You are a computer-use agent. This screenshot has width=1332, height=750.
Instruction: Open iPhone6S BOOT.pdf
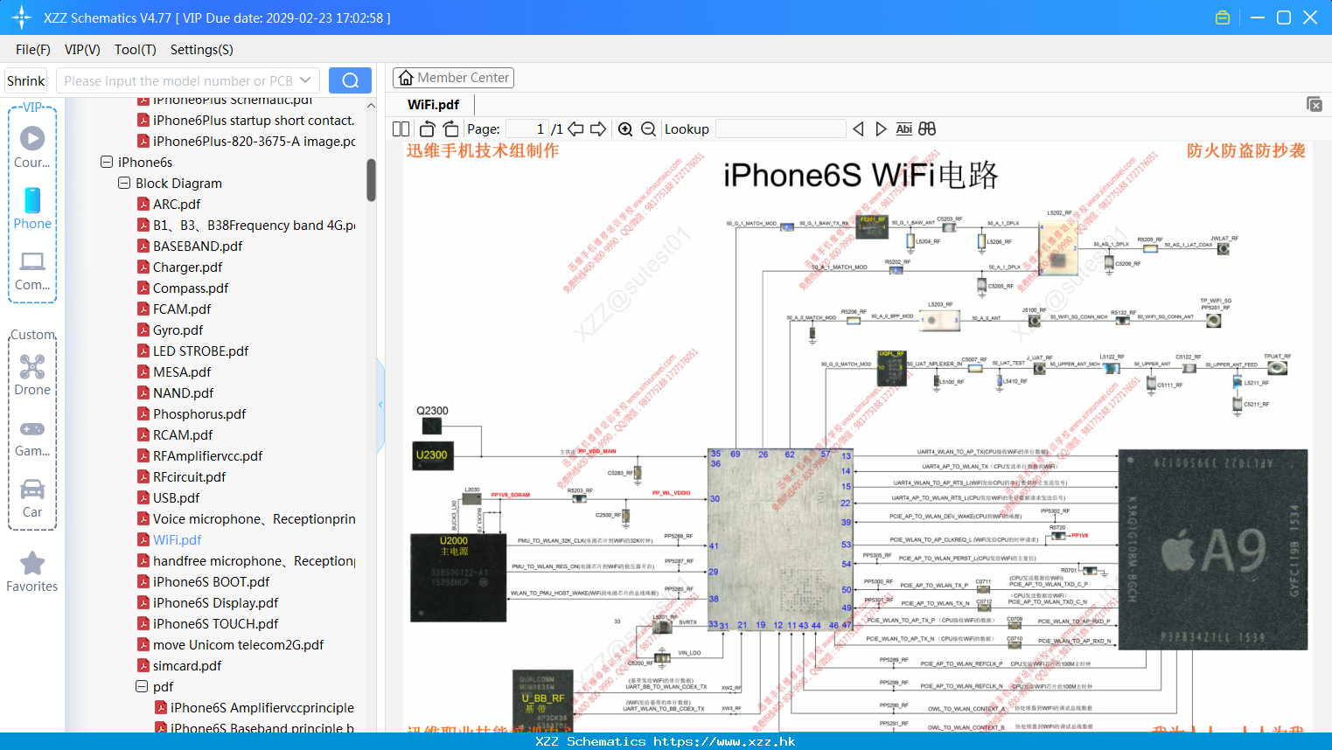tap(212, 581)
